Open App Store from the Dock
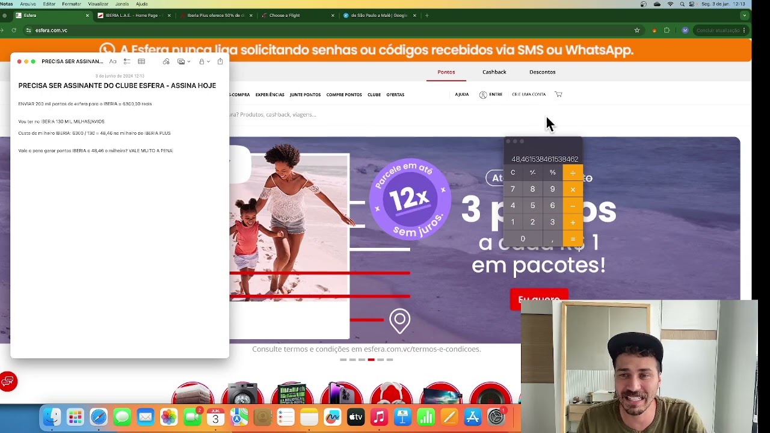This screenshot has height=433, width=770. tap(473, 417)
